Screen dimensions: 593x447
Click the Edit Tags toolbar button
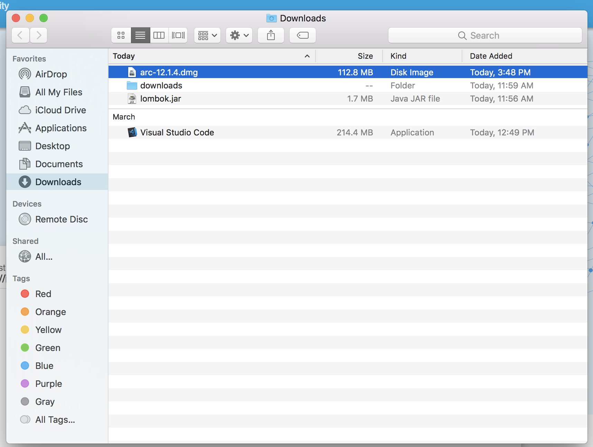click(303, 35)
